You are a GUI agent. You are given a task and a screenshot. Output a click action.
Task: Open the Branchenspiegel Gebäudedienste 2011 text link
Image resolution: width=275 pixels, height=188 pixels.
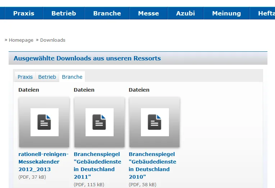click(97, 165)
